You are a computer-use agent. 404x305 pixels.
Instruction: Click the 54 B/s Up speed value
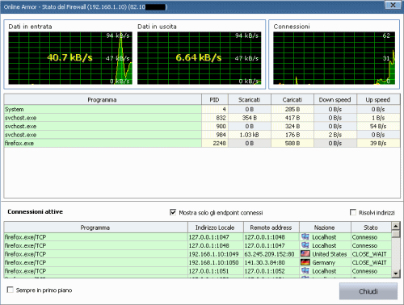[378, 126]
